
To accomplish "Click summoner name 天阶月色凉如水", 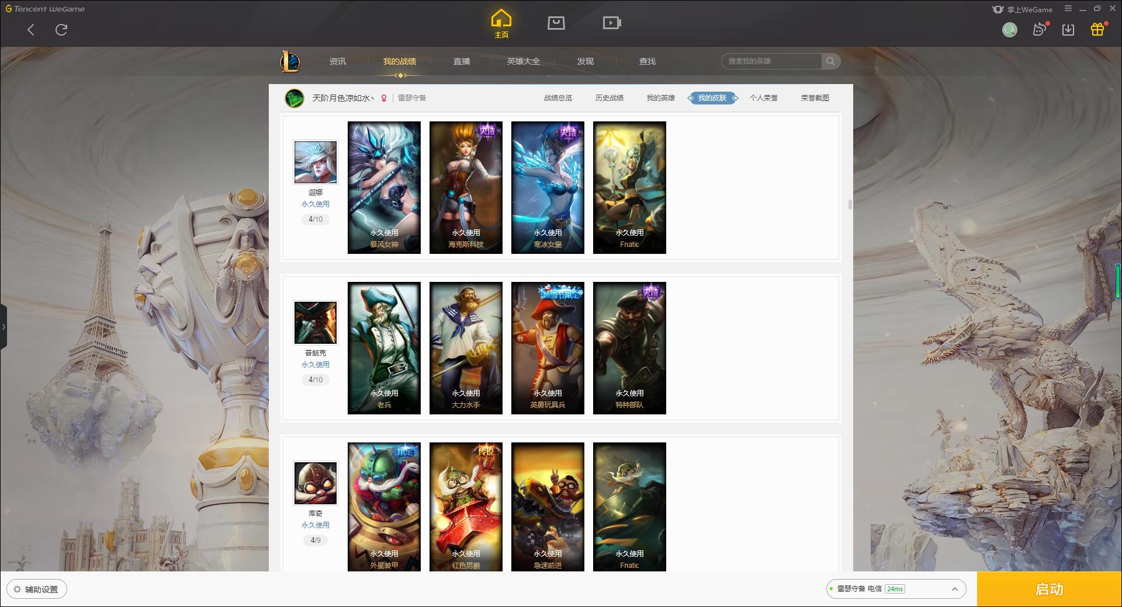I will (x=343, y=98).
